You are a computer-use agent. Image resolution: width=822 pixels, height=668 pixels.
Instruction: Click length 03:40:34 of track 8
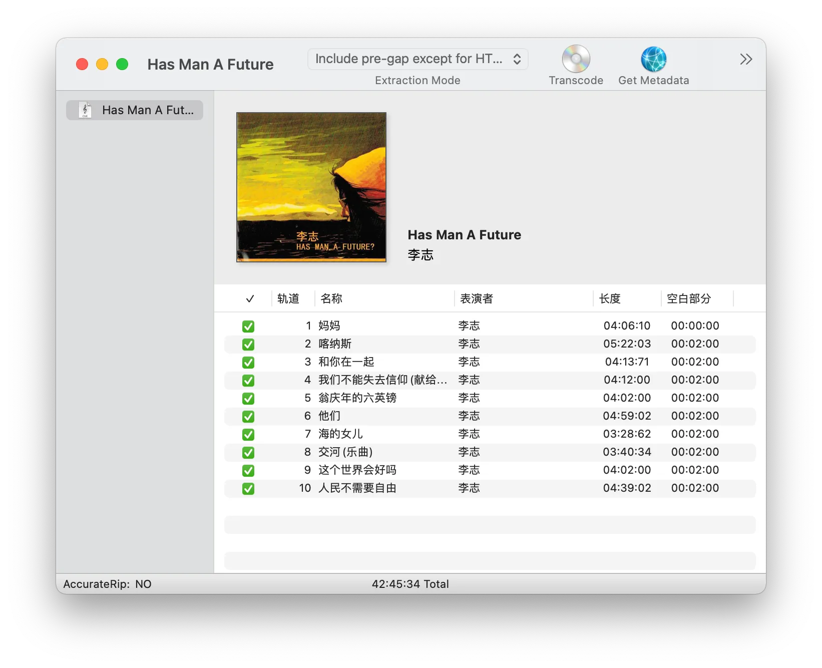click(627, 452)
